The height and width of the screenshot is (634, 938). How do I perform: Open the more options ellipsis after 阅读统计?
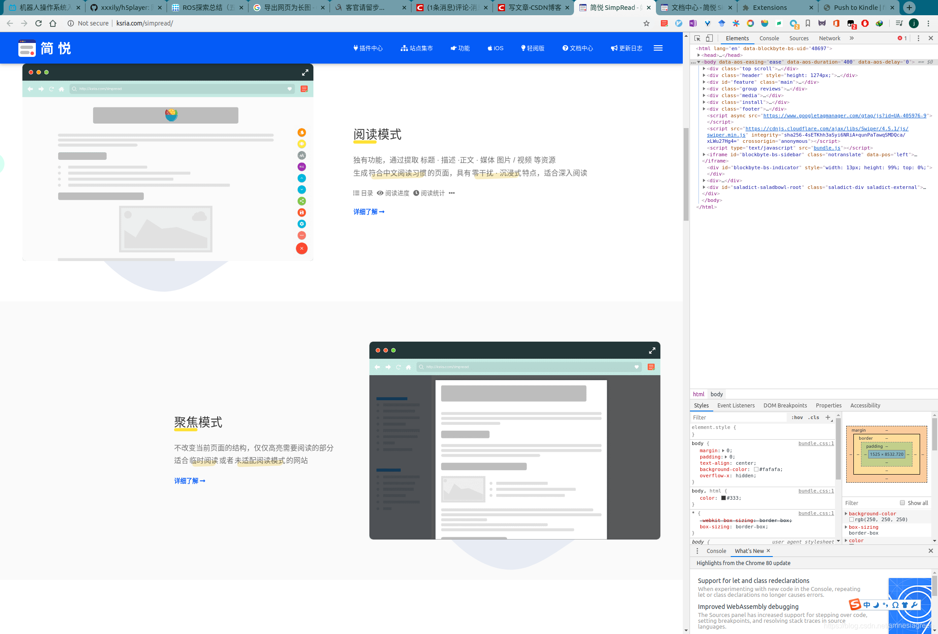(x=452, y=193)
